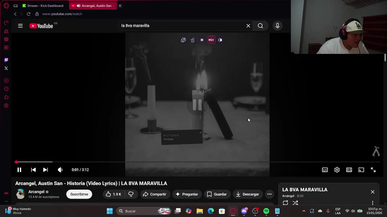The width and height of the screenshot is (387, 217).
Task: Mute the video volume
Action: click(x=60, y=170)
